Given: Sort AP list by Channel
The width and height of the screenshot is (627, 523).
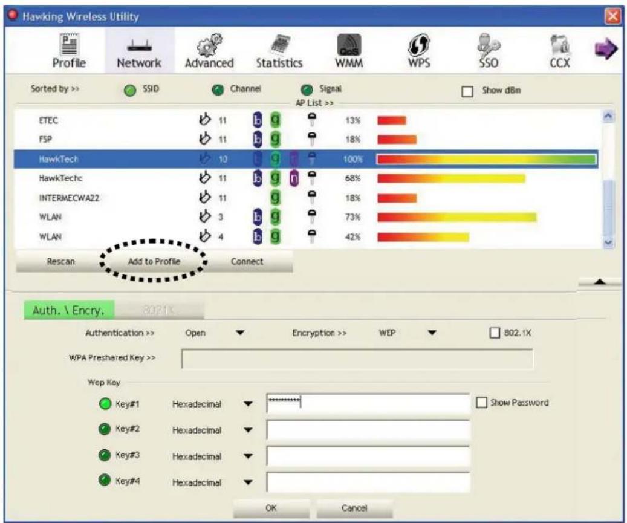Looking at the screenshot, I should 218,90.
